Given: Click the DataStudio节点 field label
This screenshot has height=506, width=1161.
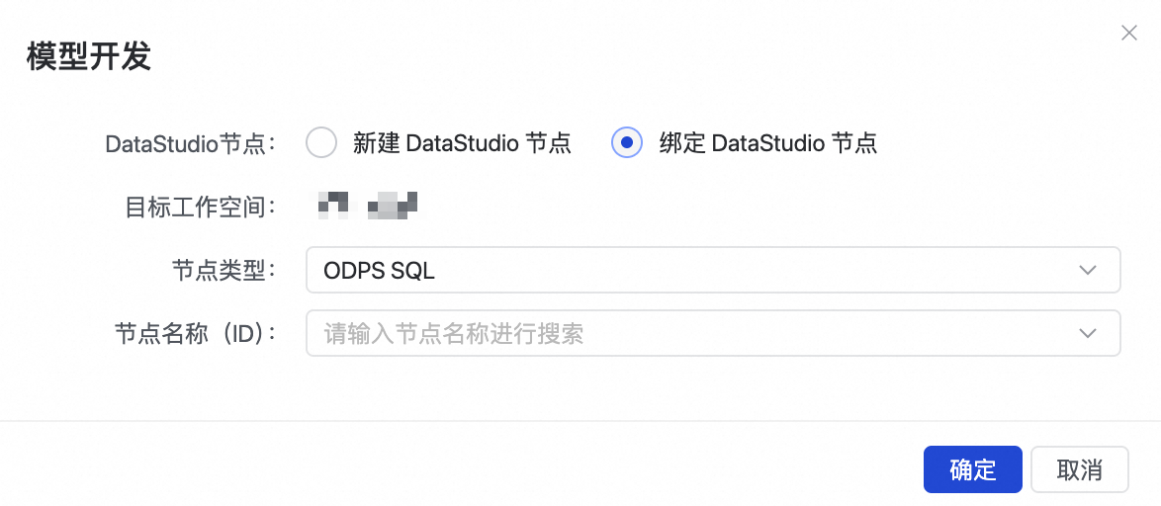Looking at the screenshot, I should (189, 144).
